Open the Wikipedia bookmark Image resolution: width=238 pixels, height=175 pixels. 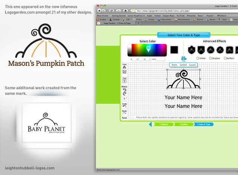191,16
